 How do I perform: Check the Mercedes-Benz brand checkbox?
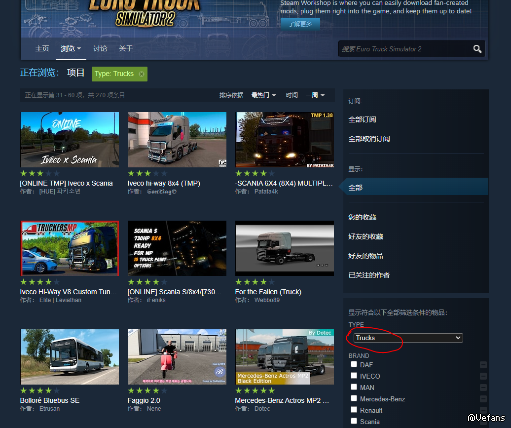354,398
